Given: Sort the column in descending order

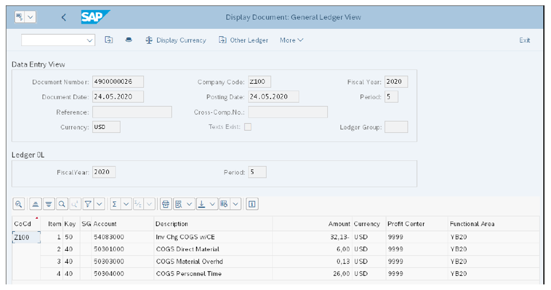Looking at the screenshot, I should pyautogui.click(x=48, y=204).
